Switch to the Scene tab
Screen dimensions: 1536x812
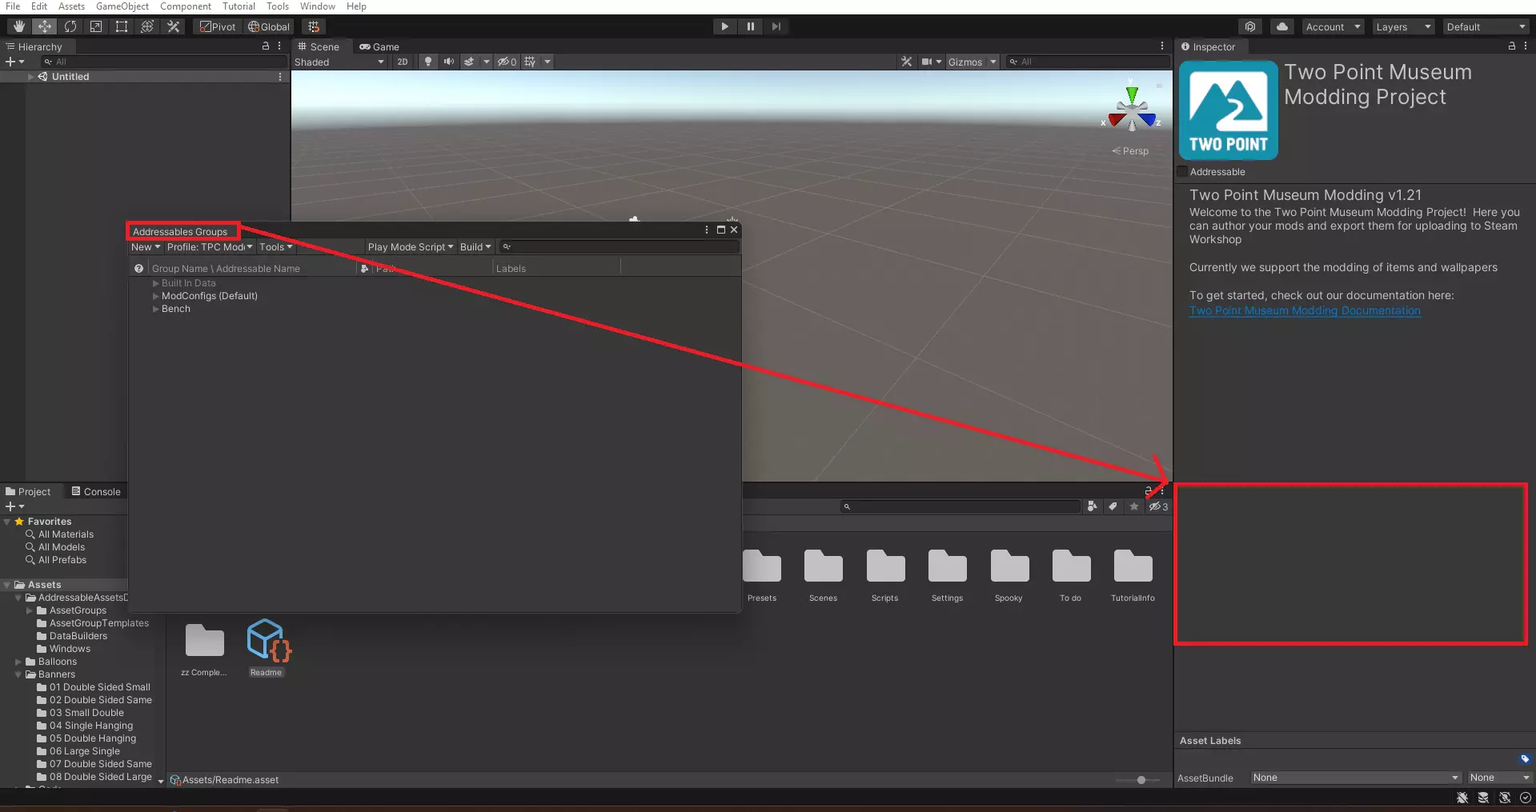click(x=319, y=46)
